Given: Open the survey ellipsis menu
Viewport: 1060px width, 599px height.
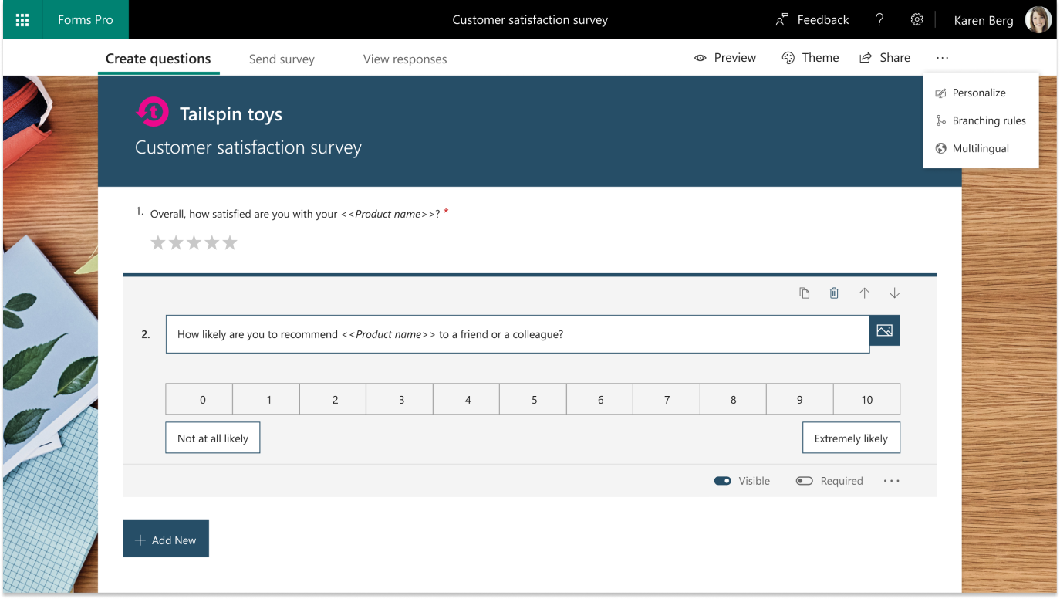Looking at the screenshot, I should (x=942, y=57).
